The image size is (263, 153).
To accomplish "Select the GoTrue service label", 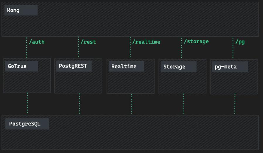I will (x=17, y=66).
